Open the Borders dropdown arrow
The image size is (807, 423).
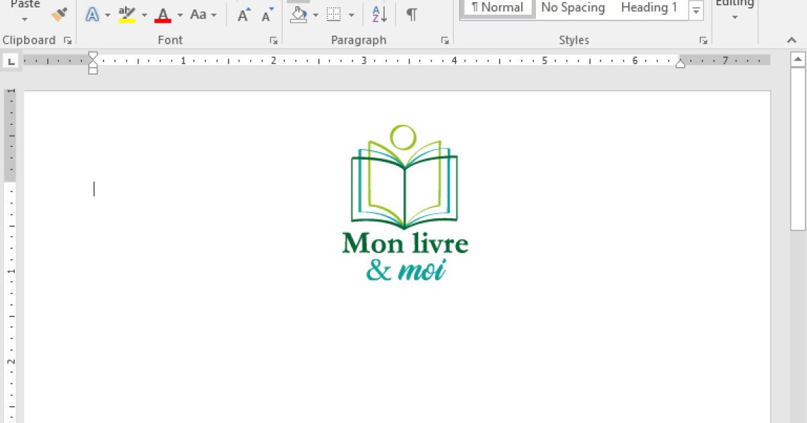pyautogui.click(x=351, y=15)
